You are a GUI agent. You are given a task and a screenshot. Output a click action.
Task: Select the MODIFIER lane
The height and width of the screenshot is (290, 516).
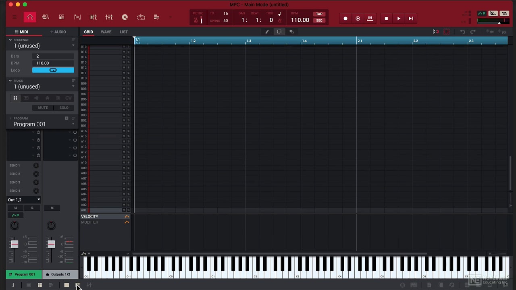tap(89, 222)
